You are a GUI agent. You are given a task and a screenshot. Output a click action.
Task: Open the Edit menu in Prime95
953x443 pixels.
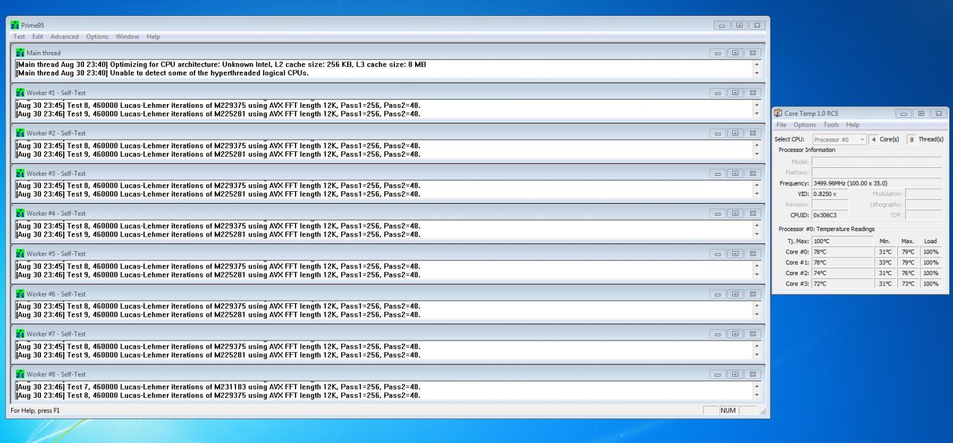click(x=37, y=37)
